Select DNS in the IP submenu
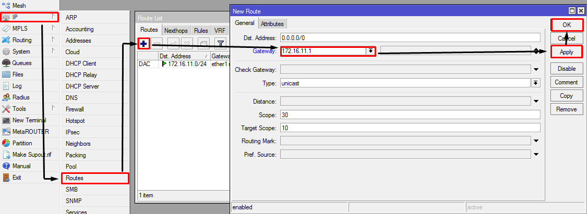Screen dimensions: 587x214 [x=95, y=98]
